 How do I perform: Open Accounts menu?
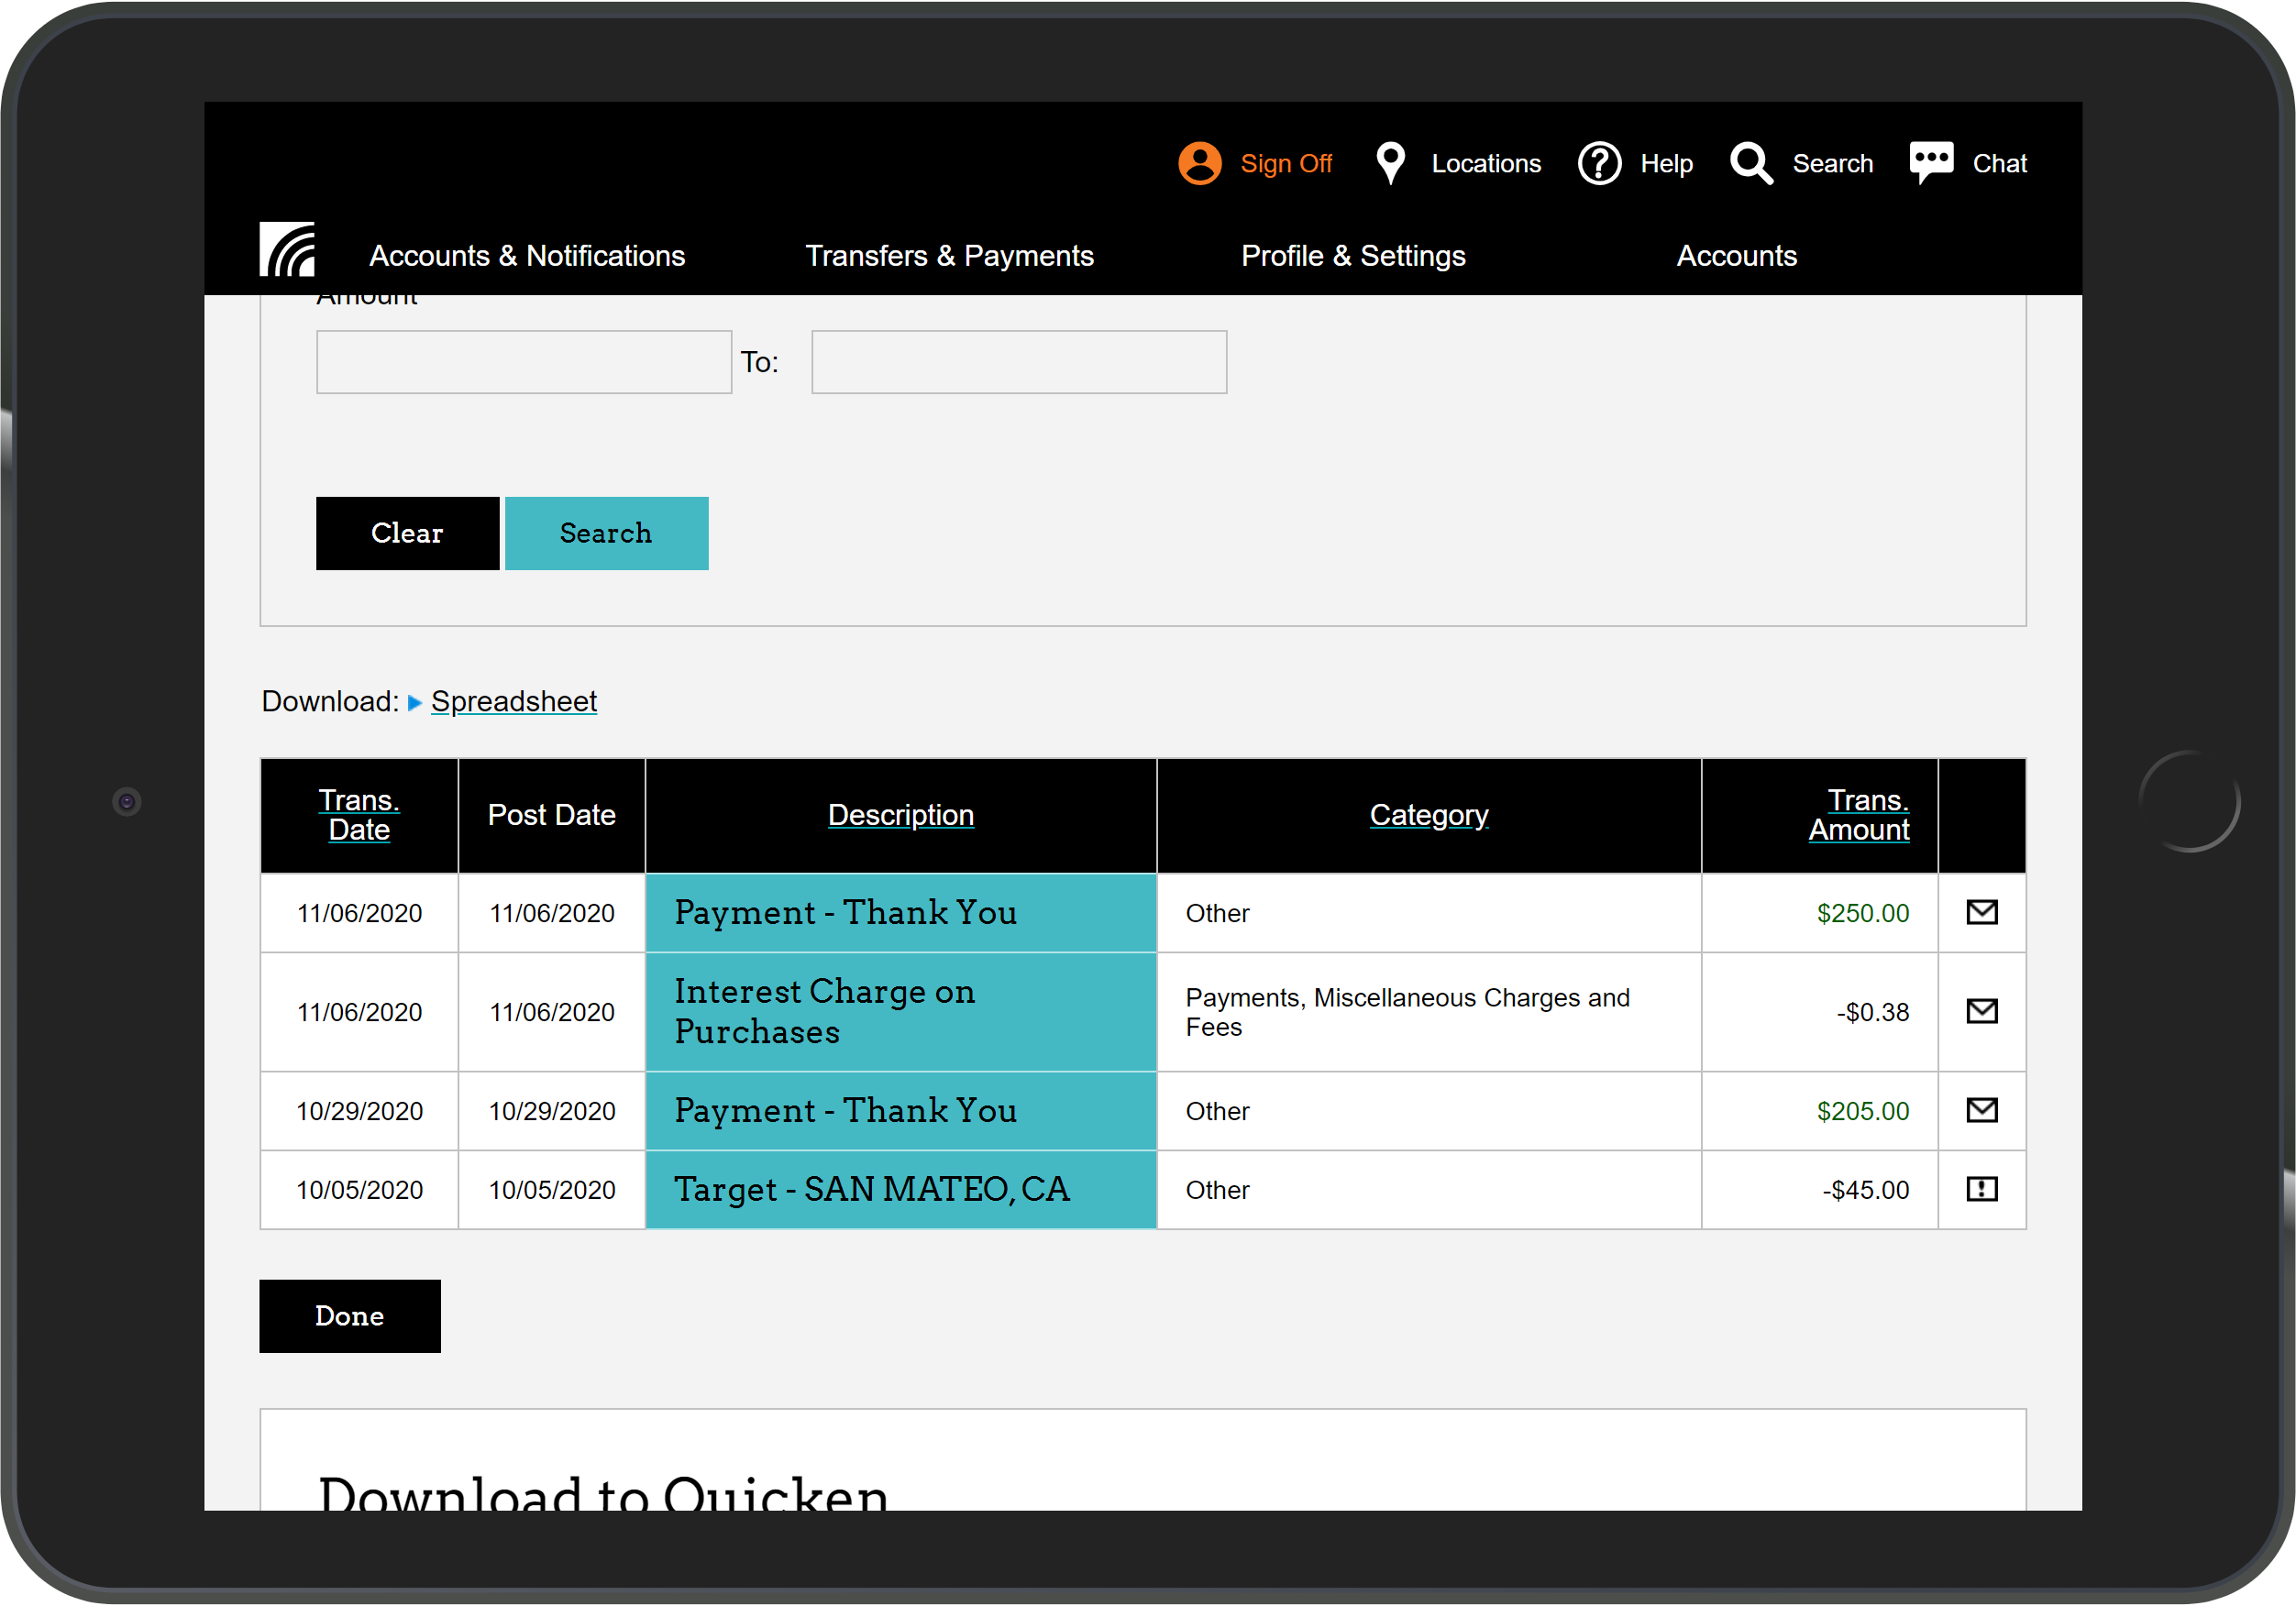(x=1736, y=256)
